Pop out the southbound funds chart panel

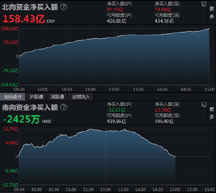click(x=204, y=105)
